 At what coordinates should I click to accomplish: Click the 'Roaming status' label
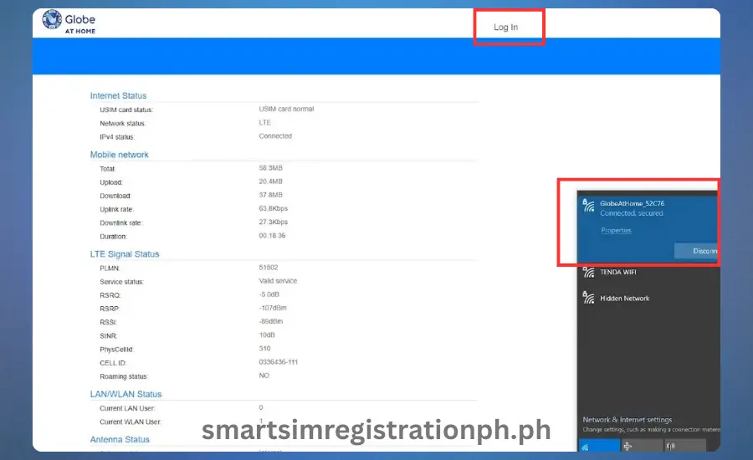tap(124, 376)
